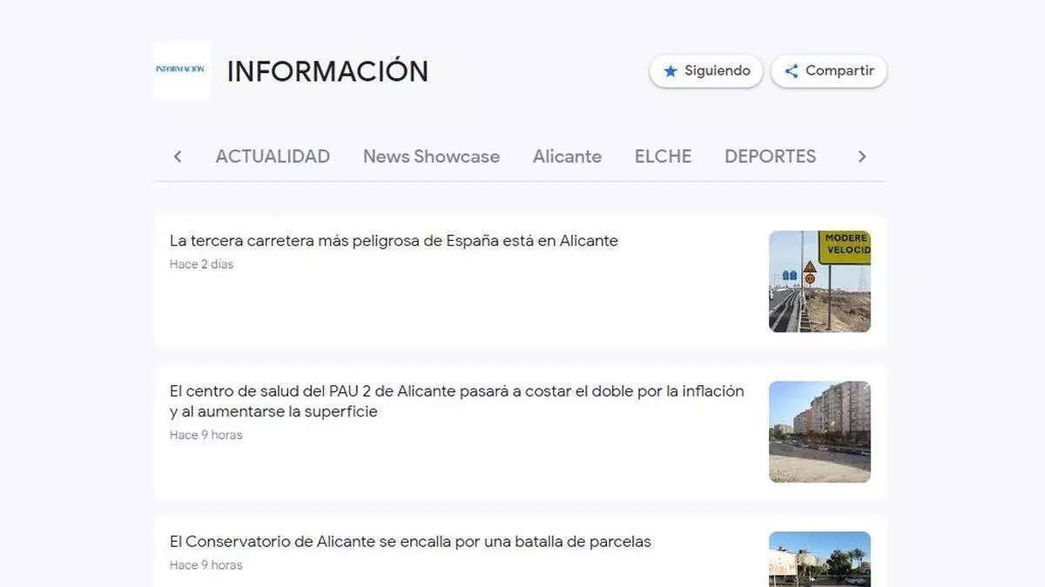1045x587 pixels.
Task: Open the News Showcase tab
Action: click(431, 157)
